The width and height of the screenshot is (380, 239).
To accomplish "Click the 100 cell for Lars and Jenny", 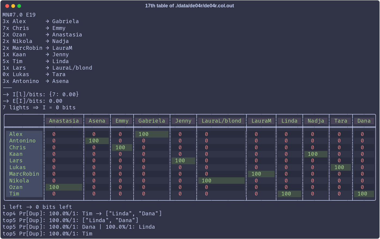I will (183, 160).
